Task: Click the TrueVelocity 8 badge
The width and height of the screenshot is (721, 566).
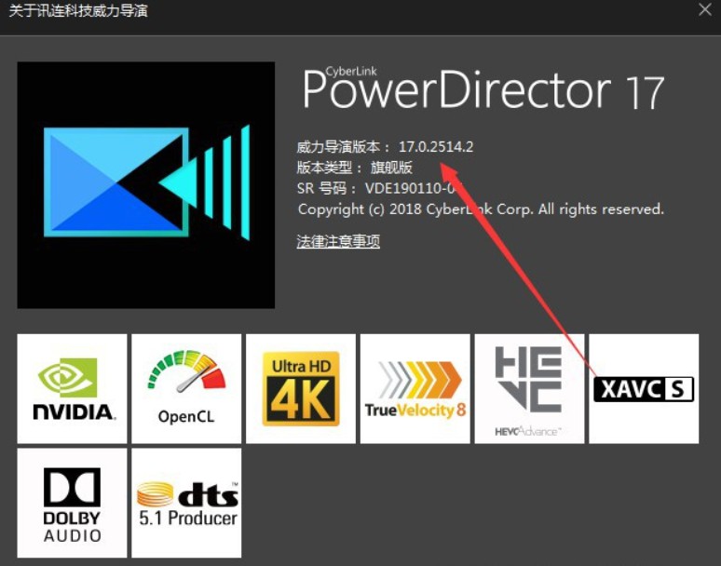Action: (x=415, y=389)
